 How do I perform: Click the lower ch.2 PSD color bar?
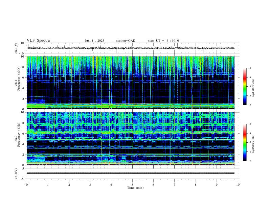tap(245, 142)
